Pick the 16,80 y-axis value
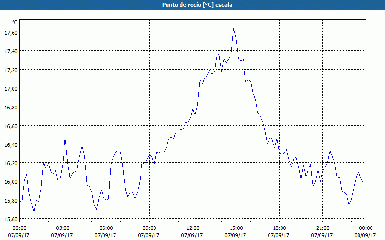The image size is (385, 240). [x=11, y=107]
